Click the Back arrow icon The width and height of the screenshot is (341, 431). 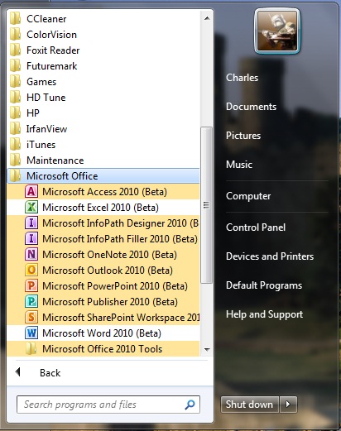[18, 372]
